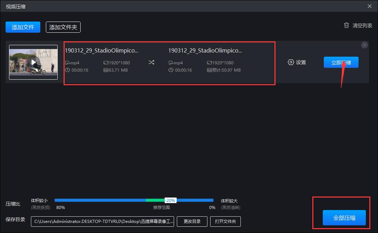378x233 pixels.
Task: Open the video thumbnail preview image
Action: tap(33, 62)
